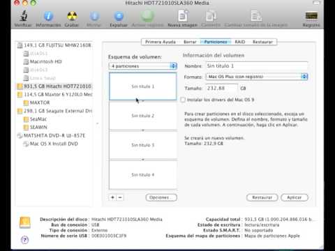The image size is (335, 251).
Task: Select the SEAWIN volume
Action: pyautogui.click(x=36, y=127)
